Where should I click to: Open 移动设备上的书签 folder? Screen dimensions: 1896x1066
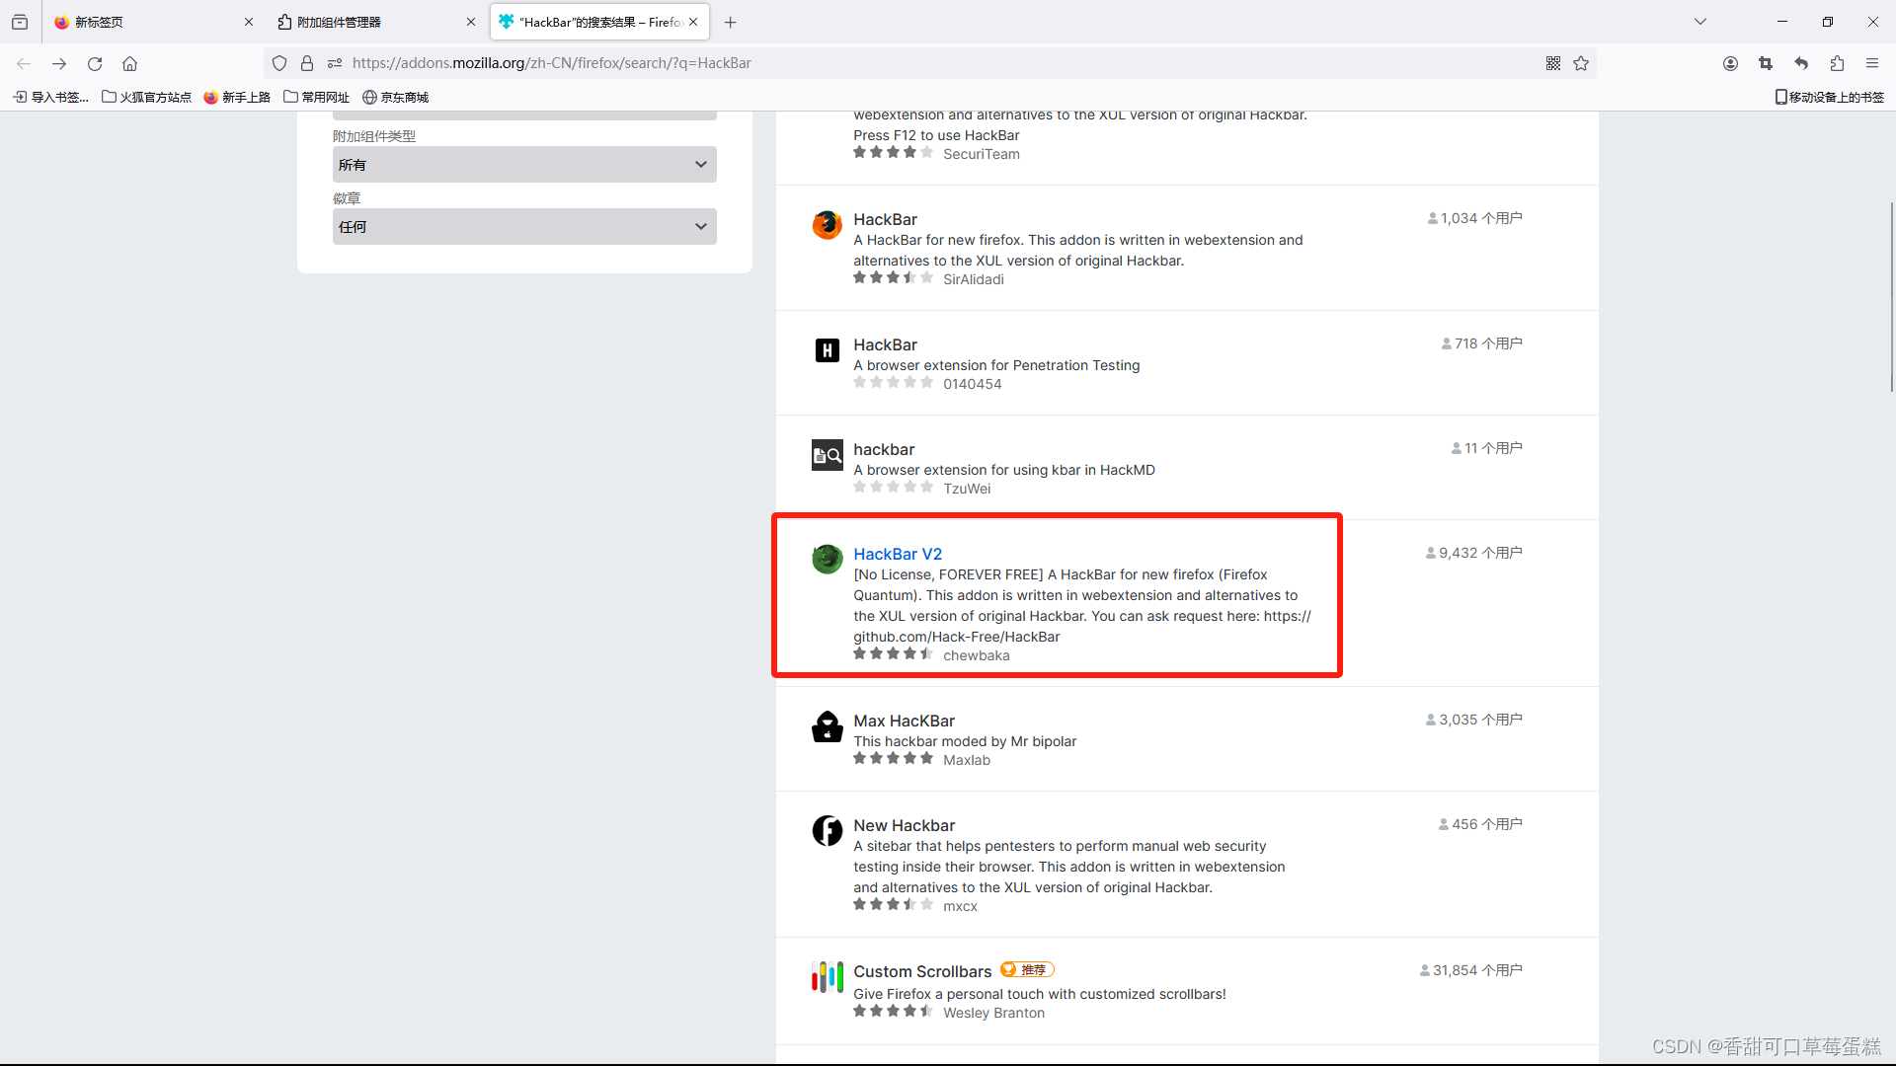pyautogui.click(x=1830, y=97)
